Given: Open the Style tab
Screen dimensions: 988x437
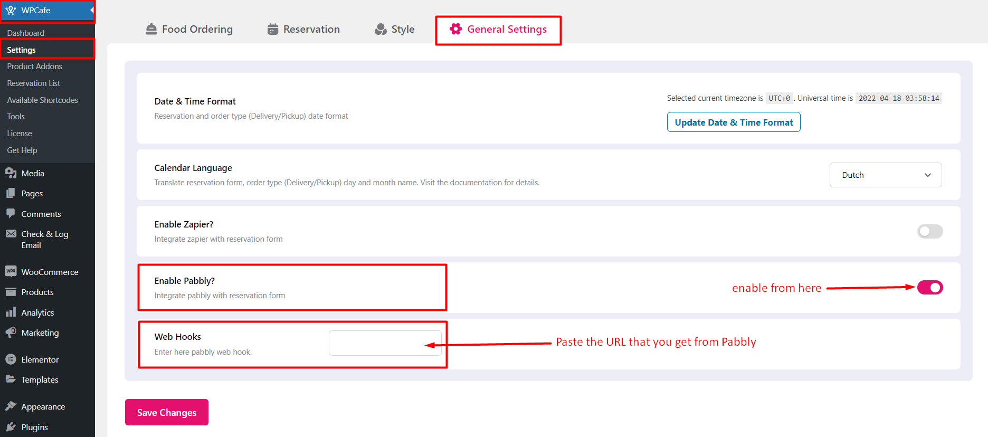Looking at the screenshot, I should click(395, 30).
